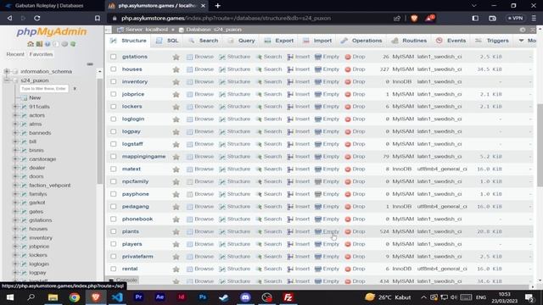
Task: Expand the faction_vehpoint tree node
Action: (15, 185)
